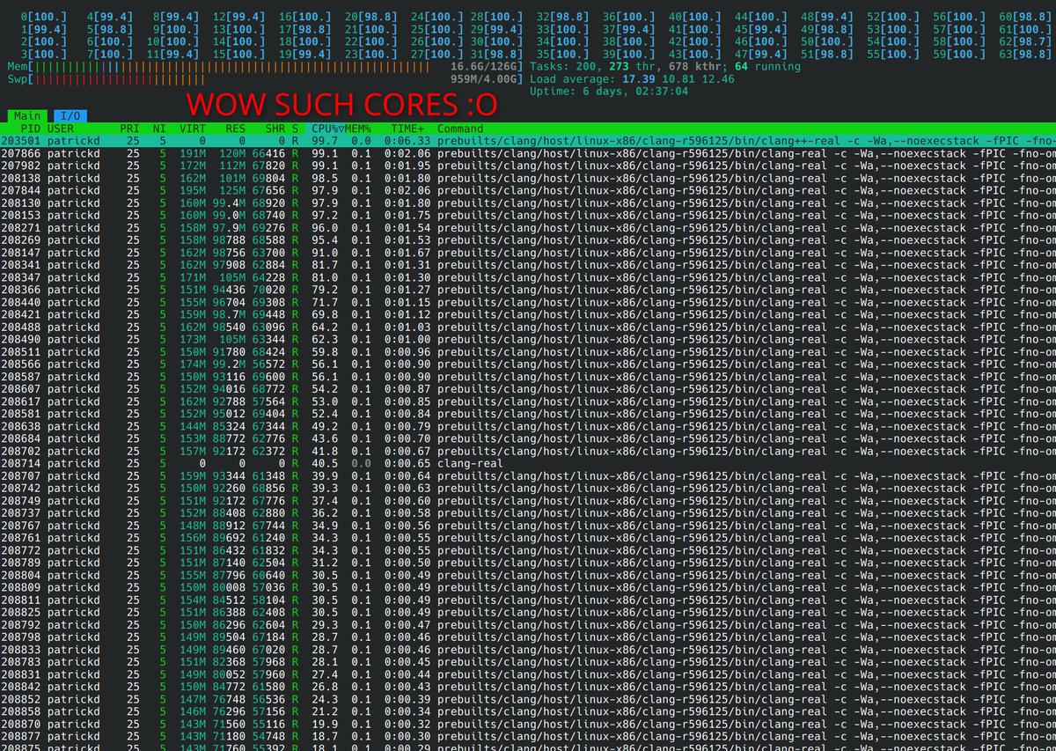Screen dimensions: 1056x751
Task: Click the Swp usage meter bar
Action: [266, 79]
